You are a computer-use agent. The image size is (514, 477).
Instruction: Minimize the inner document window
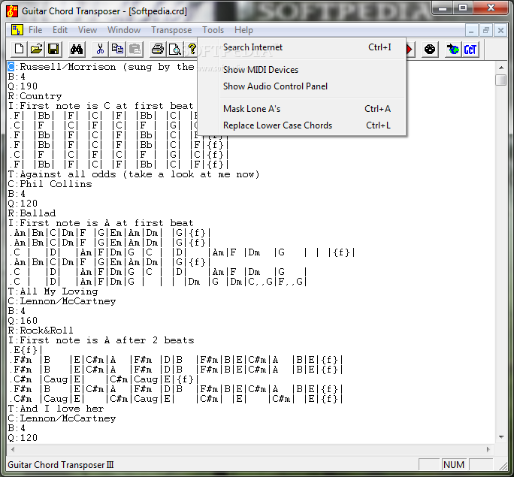tap(471, 31)
